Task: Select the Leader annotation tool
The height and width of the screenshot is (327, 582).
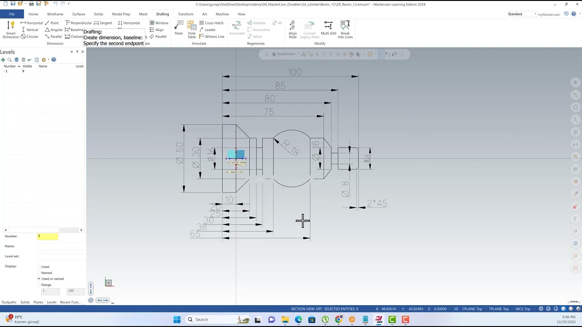Action: pyautogui.click(x=207, y=30)
